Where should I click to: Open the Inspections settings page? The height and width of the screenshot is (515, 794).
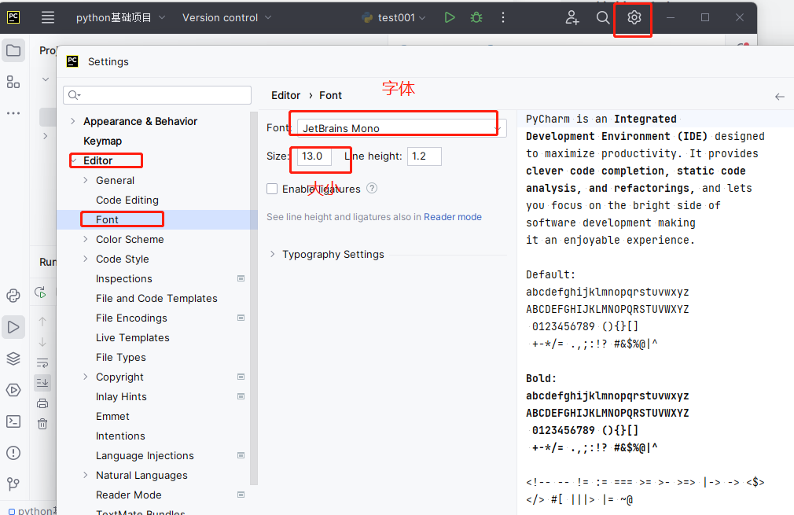click(x=124, y=278)
